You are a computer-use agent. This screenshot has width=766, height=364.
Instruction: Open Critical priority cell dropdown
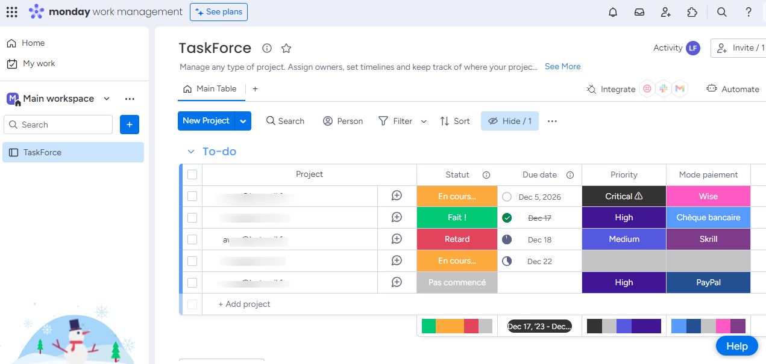click(624, 196)
